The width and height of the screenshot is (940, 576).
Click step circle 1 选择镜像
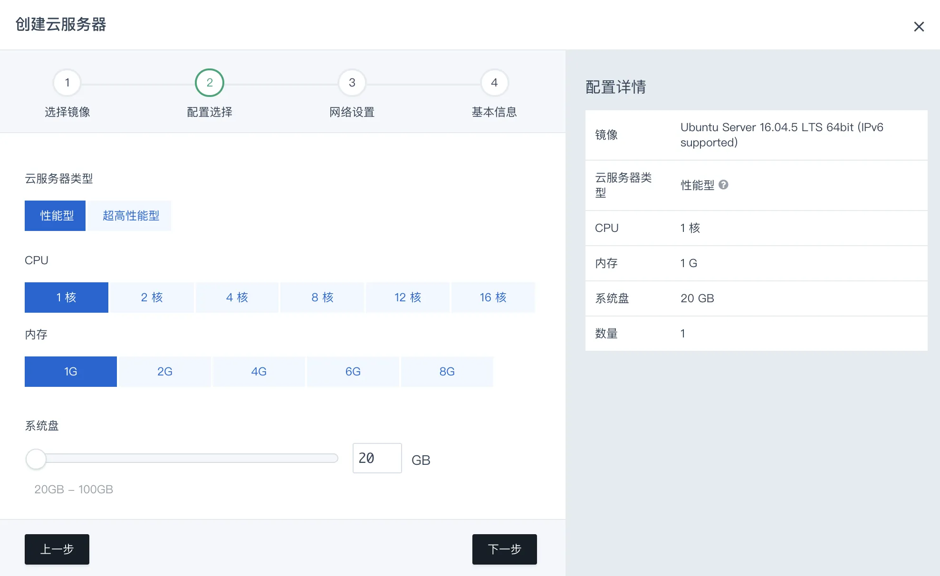[x=67, y=82]
